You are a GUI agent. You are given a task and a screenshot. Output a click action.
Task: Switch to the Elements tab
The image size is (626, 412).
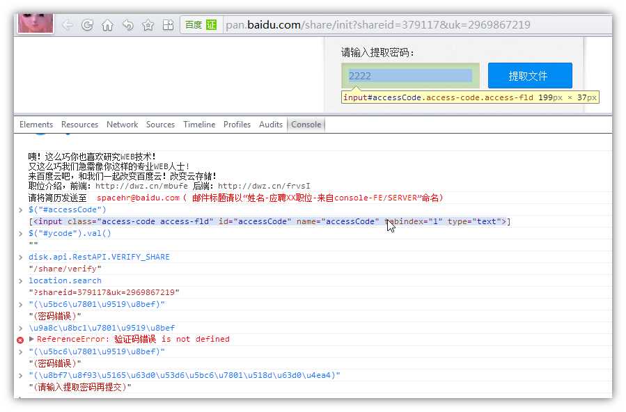pos(36,125)
